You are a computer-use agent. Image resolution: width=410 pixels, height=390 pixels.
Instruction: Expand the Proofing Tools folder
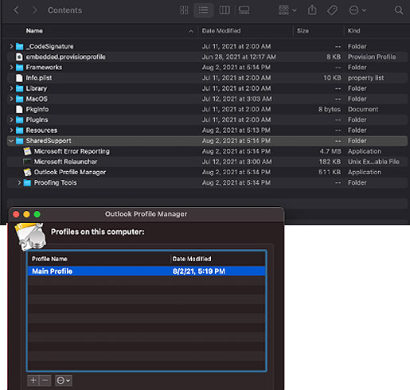tap(19, 182)
